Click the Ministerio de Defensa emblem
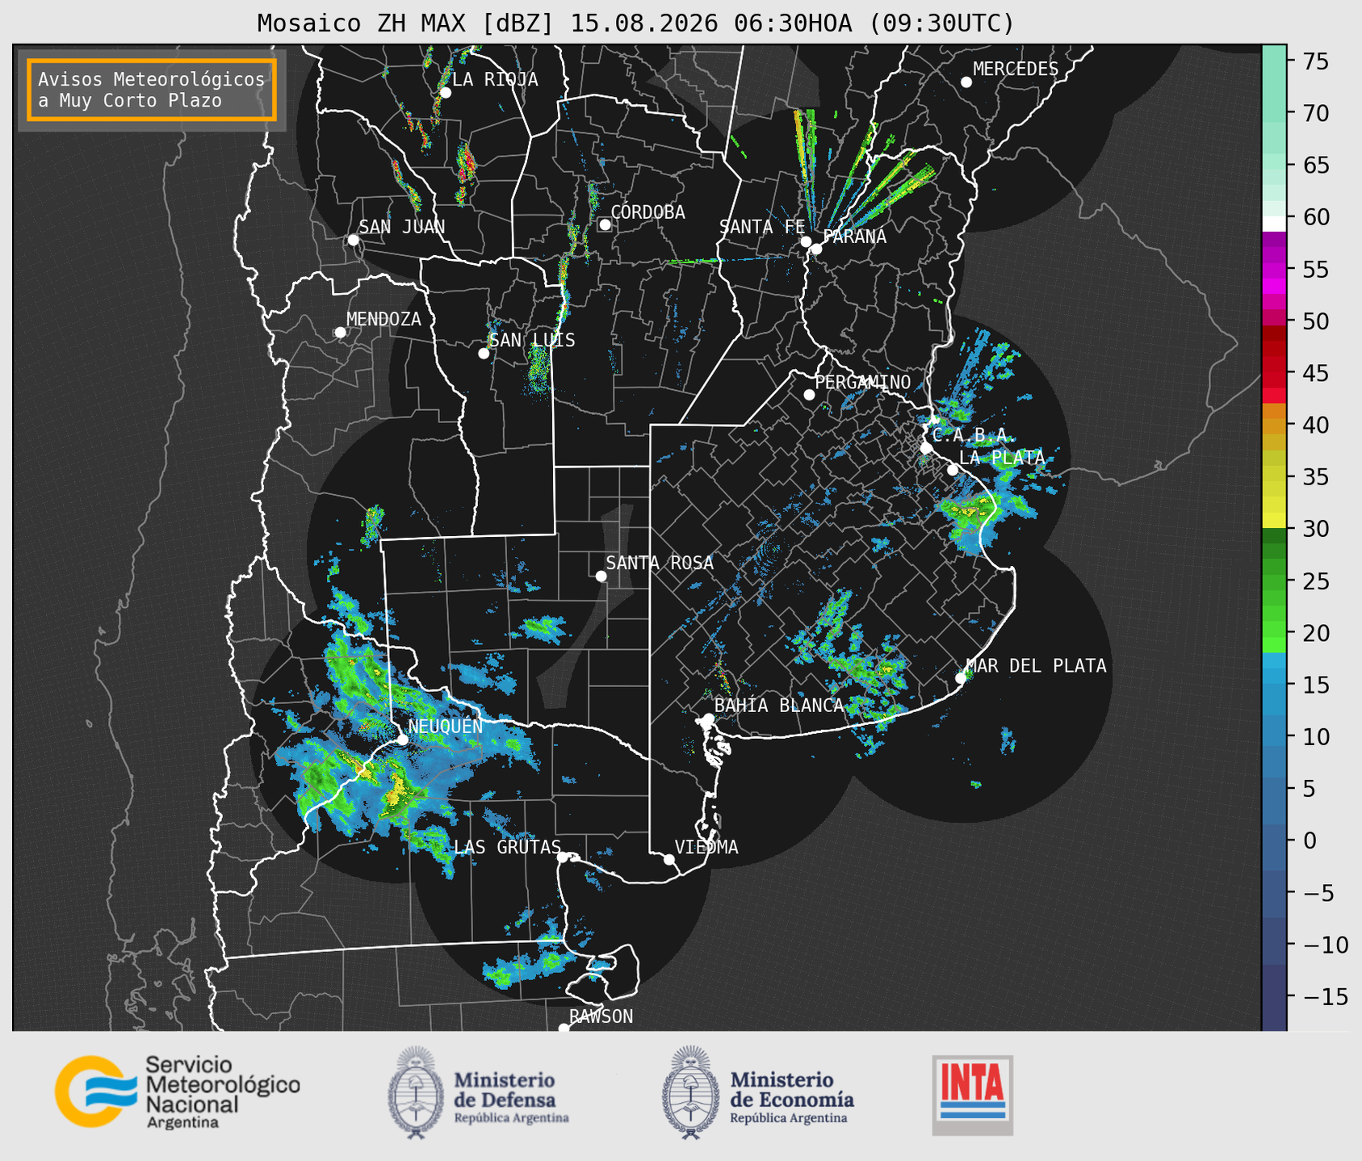 coord(416,1092)
